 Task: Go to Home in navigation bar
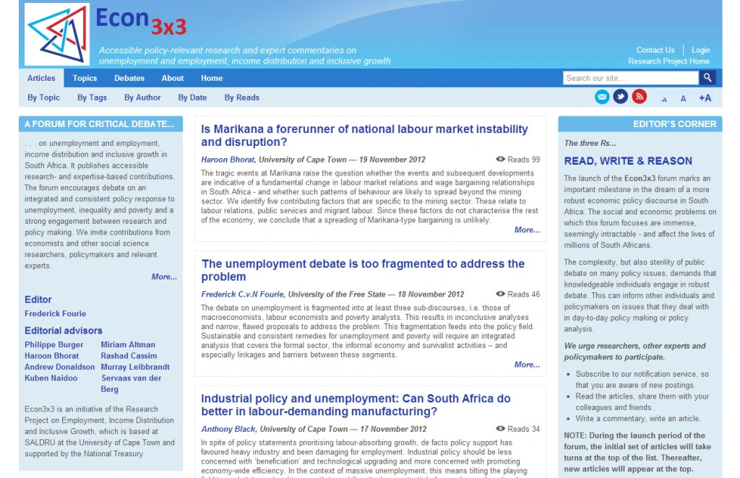click(x=212, y=78)
